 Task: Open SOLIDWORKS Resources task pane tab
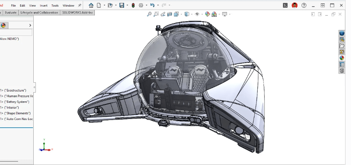342,40
